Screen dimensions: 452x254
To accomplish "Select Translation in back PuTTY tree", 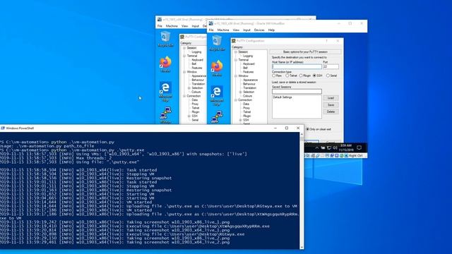I will [198, 84].
